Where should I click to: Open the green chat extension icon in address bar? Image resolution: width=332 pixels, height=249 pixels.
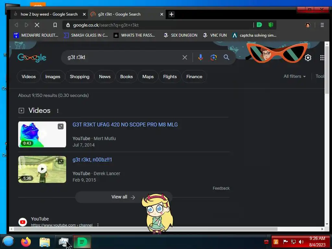tap(259, 25)
